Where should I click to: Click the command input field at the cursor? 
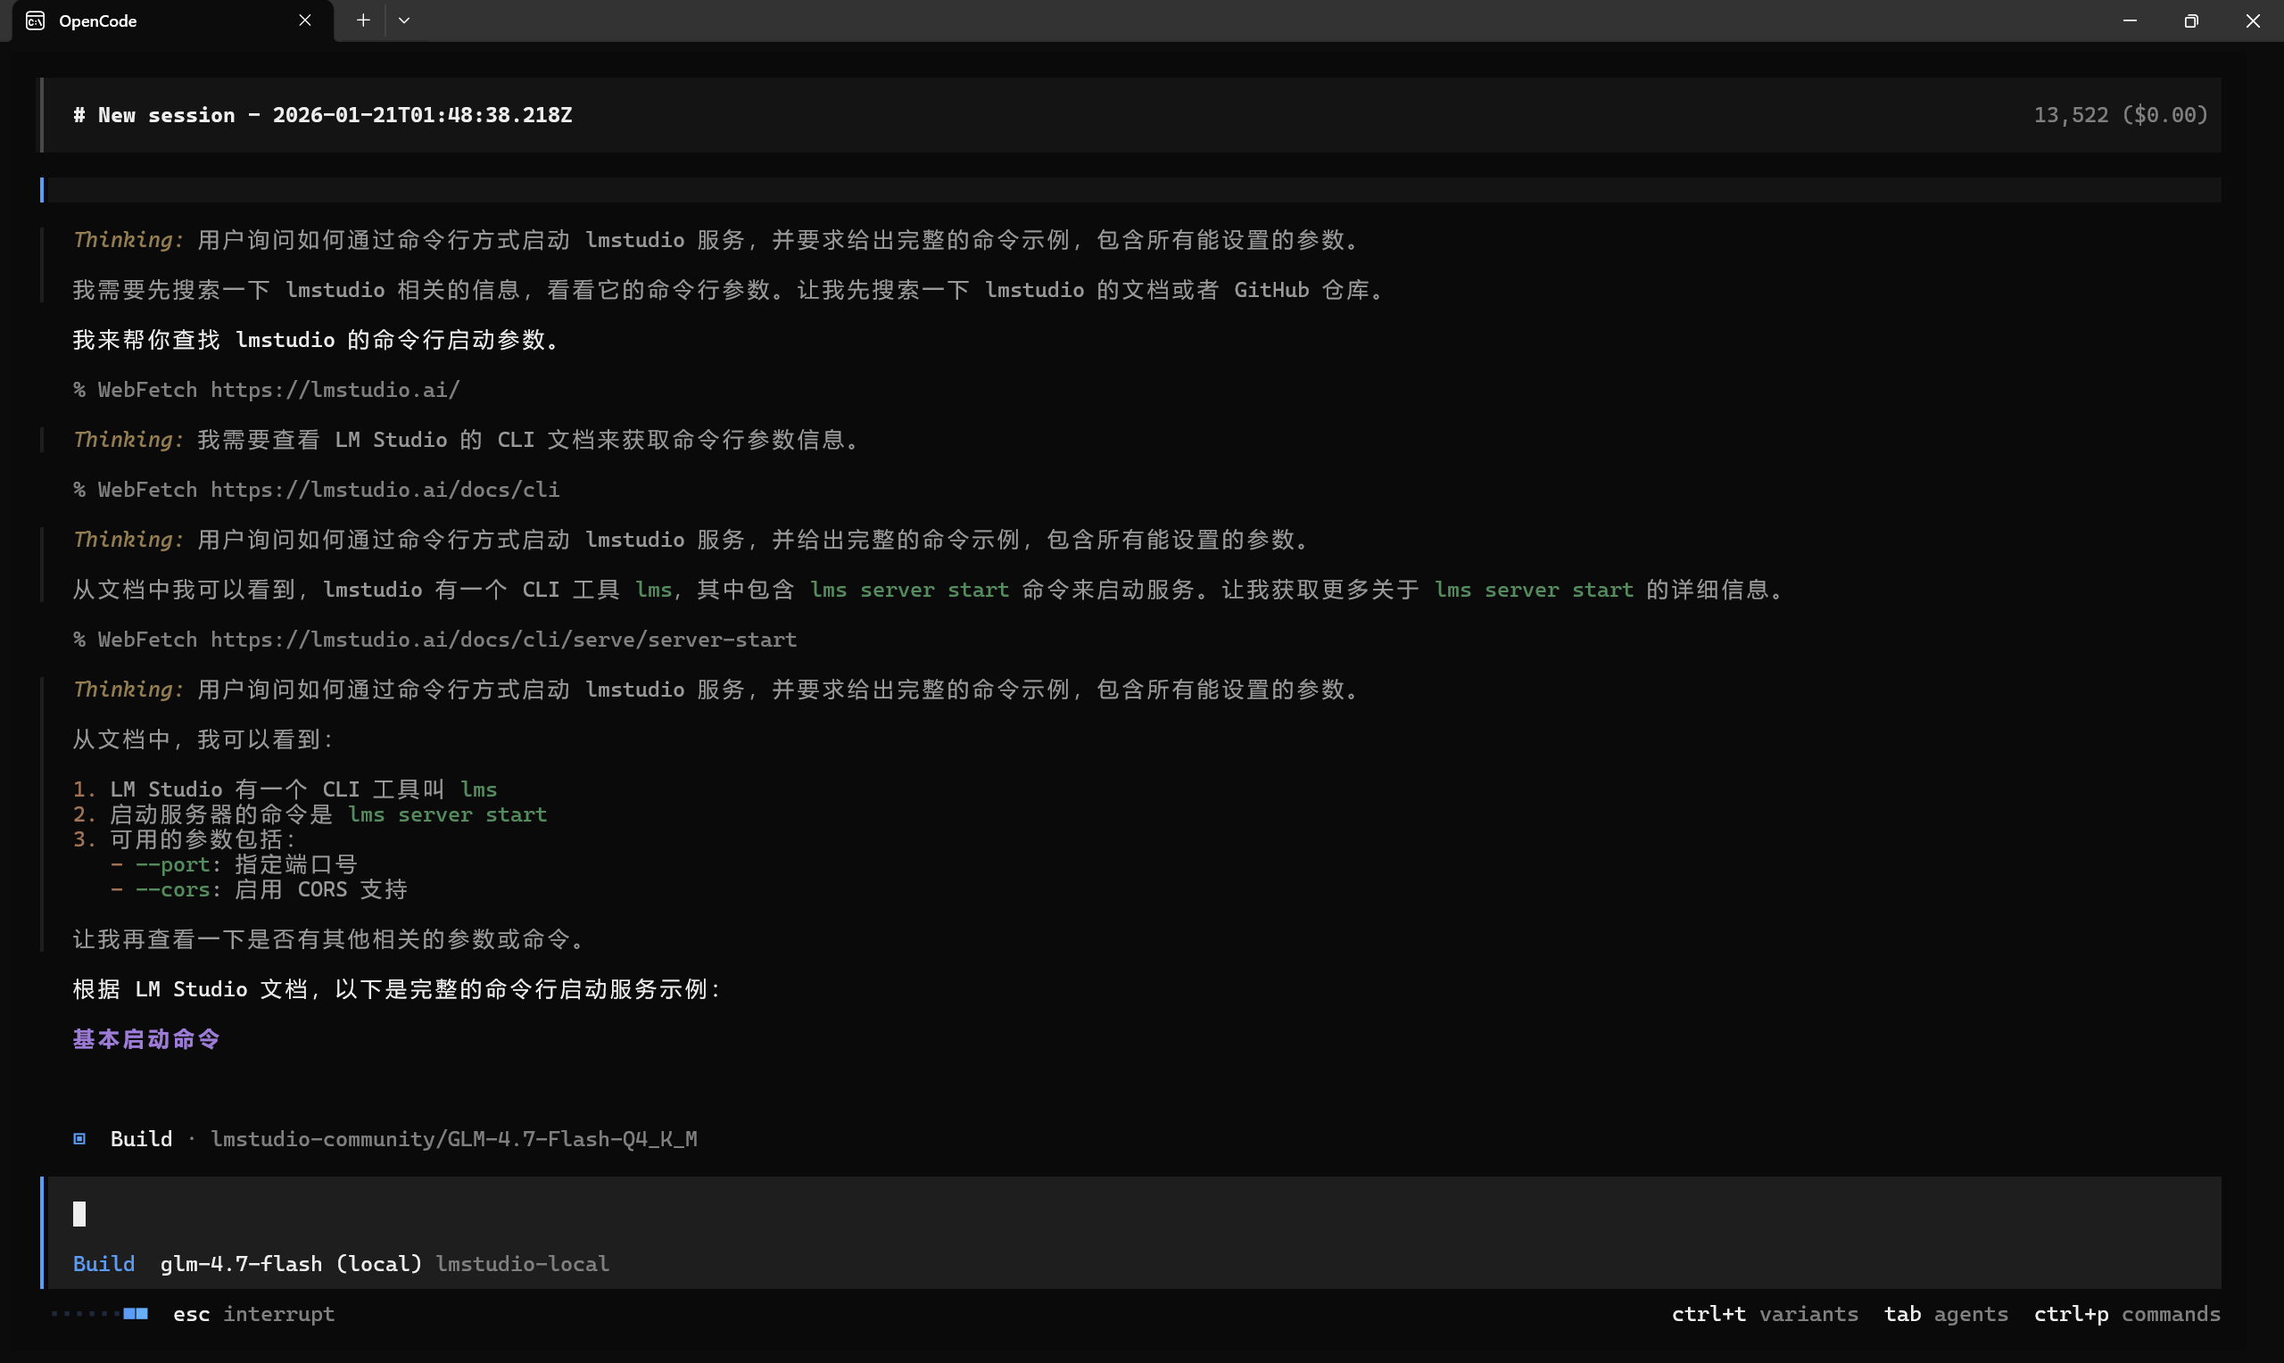pos(80,1213)
